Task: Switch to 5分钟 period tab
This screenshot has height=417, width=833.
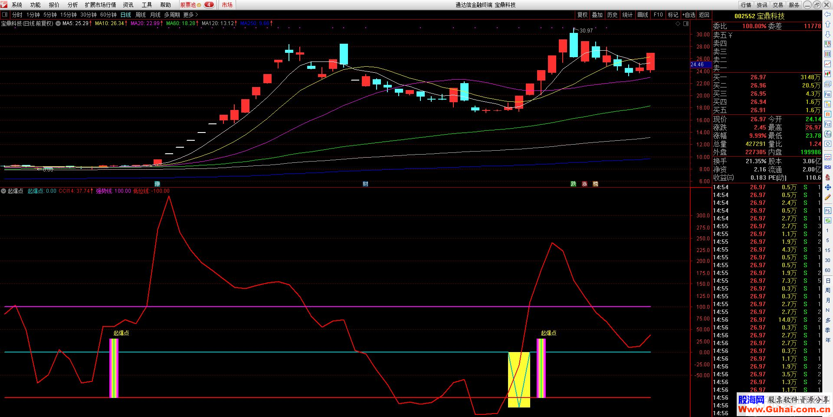Action: [50, 15]
